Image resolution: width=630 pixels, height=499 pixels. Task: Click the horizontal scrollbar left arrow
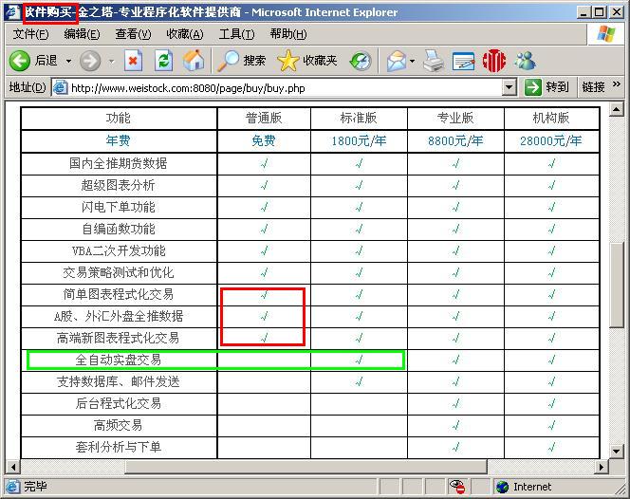tap(13, 467)
